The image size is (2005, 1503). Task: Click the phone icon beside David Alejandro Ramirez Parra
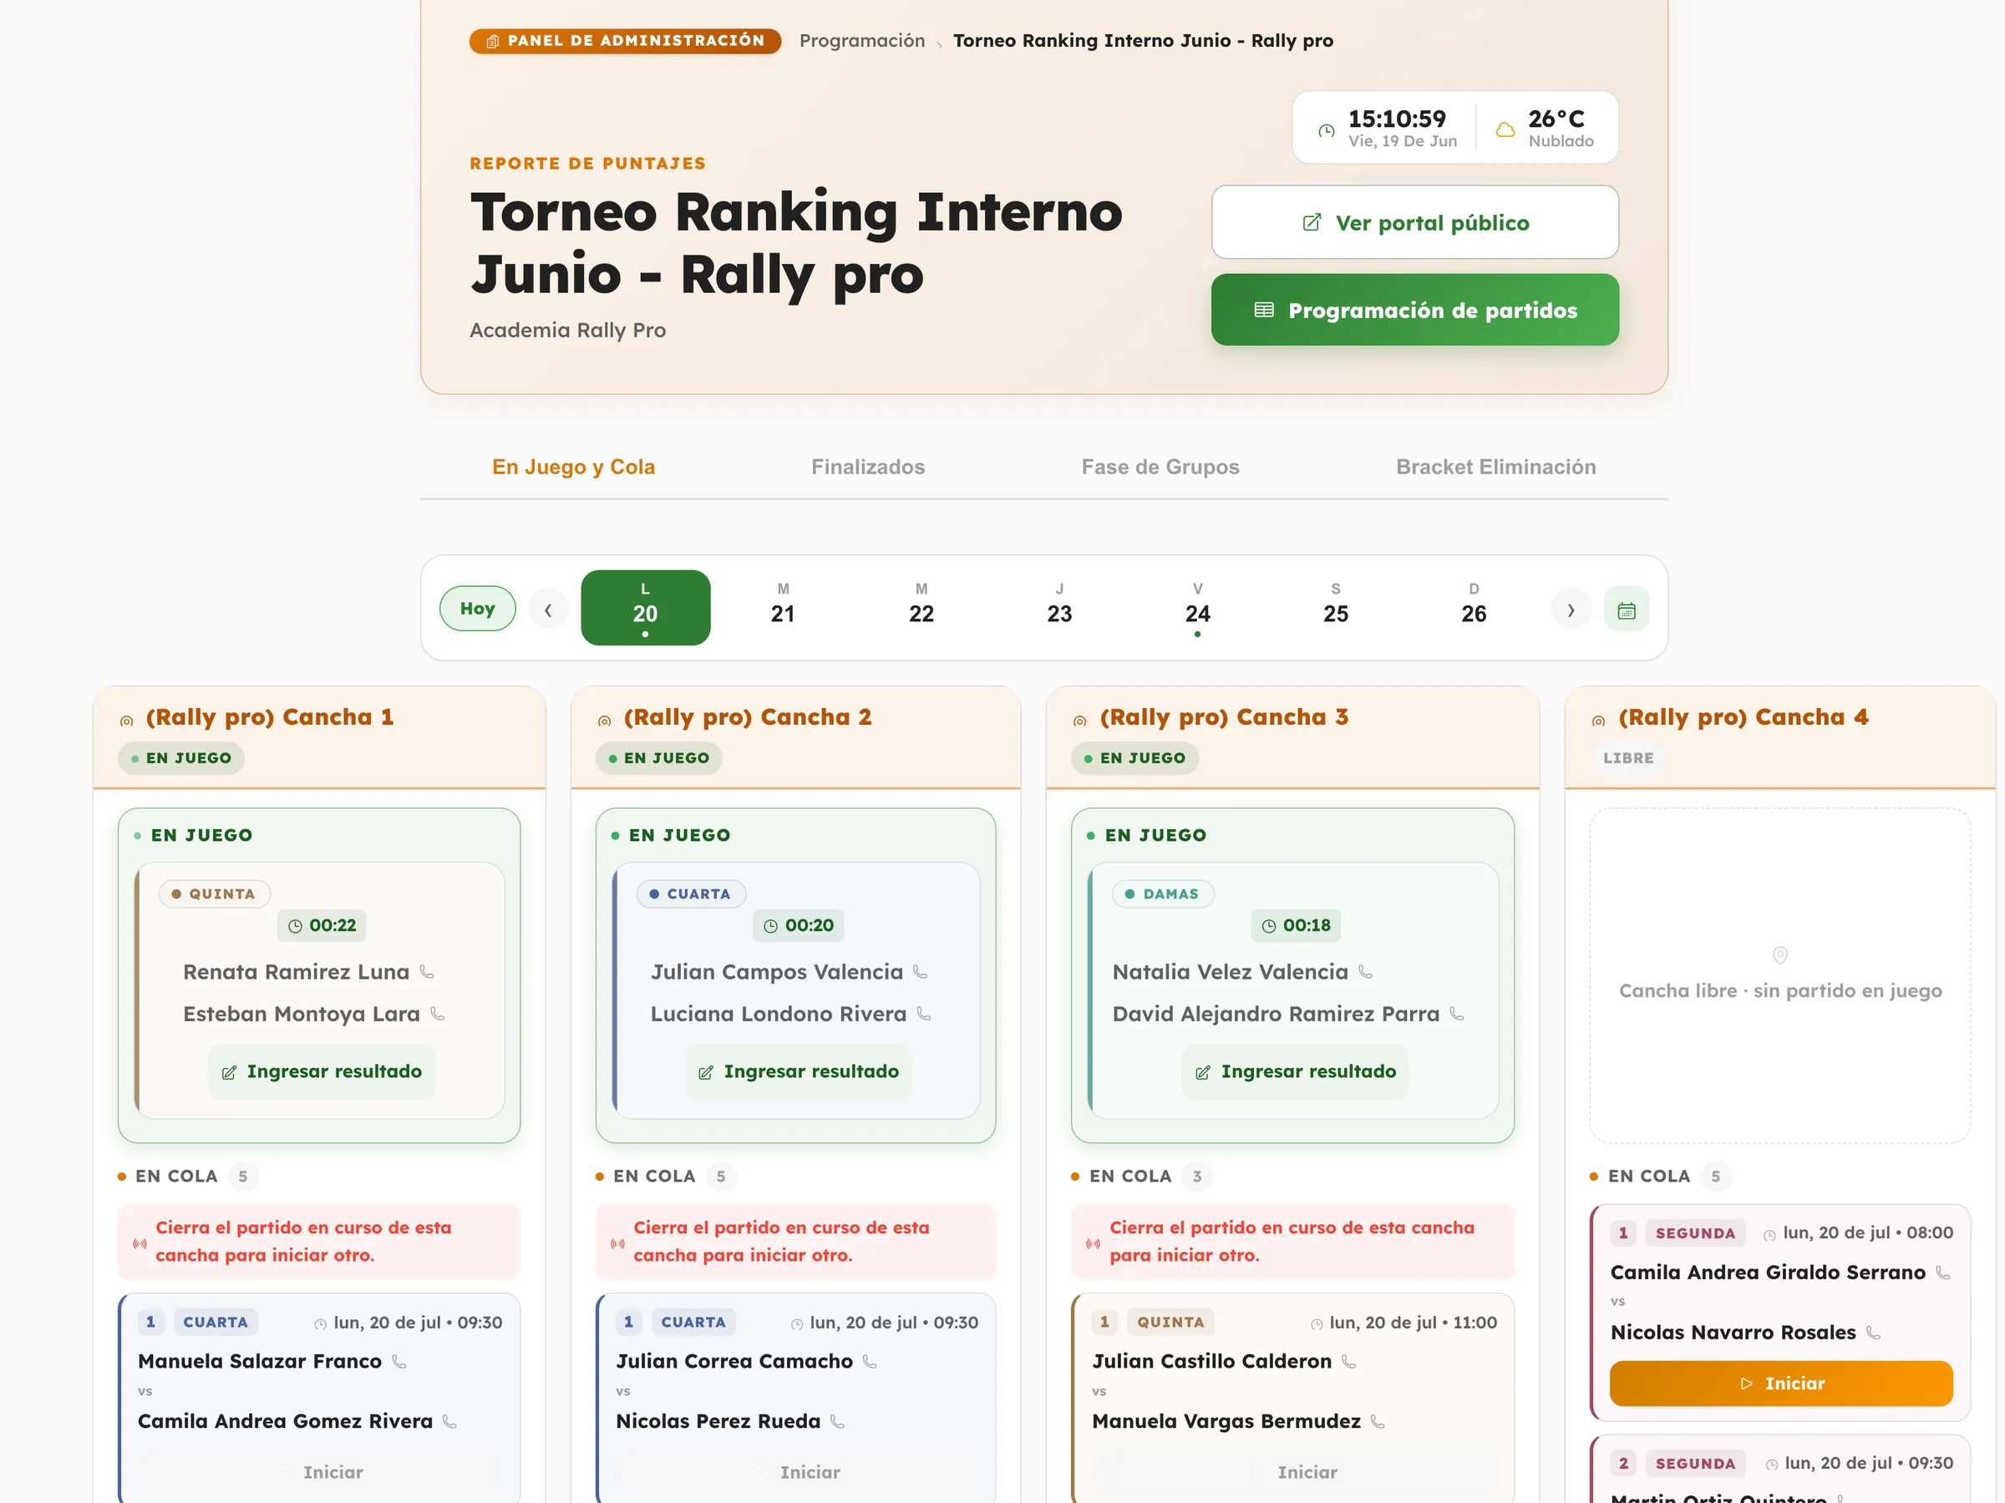pos(1457,1014)
